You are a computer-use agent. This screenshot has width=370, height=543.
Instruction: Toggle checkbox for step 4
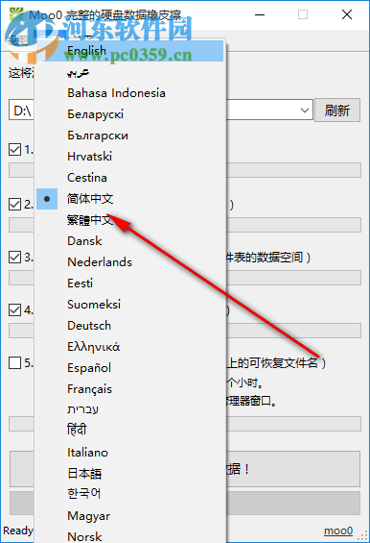(14, 309)
